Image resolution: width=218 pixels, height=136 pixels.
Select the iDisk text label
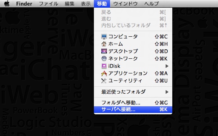[114, 66]
